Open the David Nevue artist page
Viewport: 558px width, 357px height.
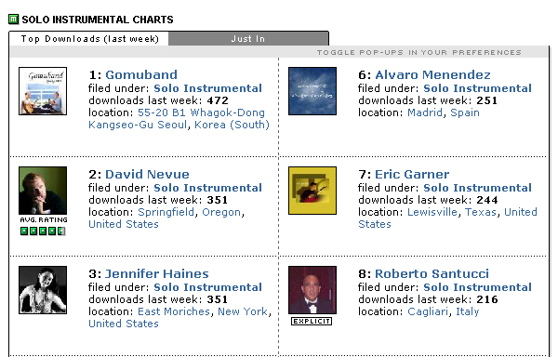coord(147,174)
